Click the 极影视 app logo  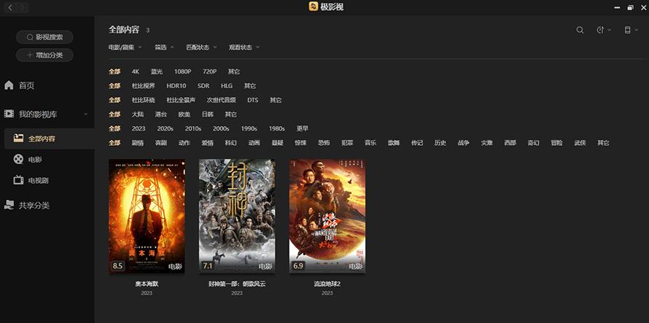click(314, 7)
